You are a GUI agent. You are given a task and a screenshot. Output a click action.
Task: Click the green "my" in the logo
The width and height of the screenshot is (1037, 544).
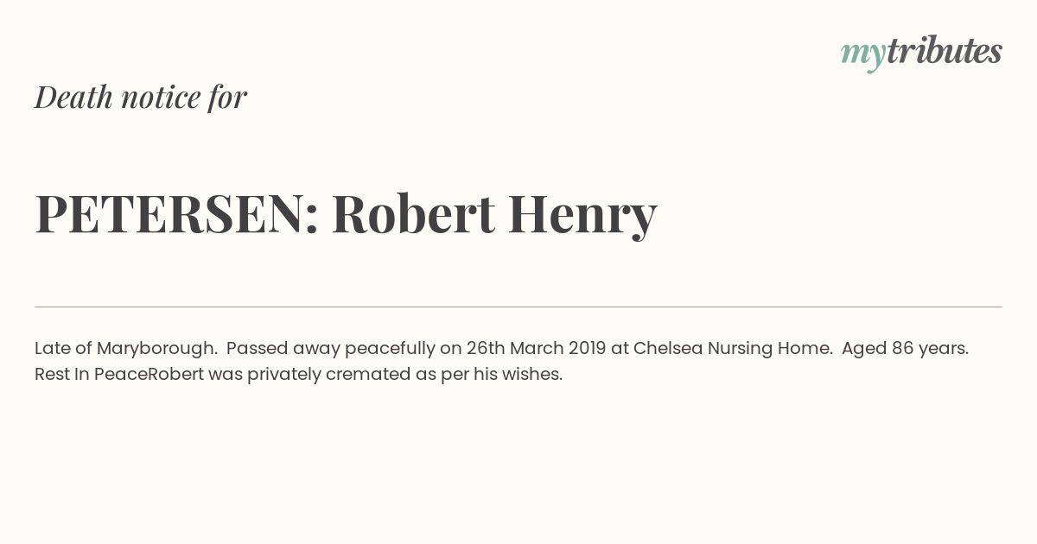click(x=862, y=54)
